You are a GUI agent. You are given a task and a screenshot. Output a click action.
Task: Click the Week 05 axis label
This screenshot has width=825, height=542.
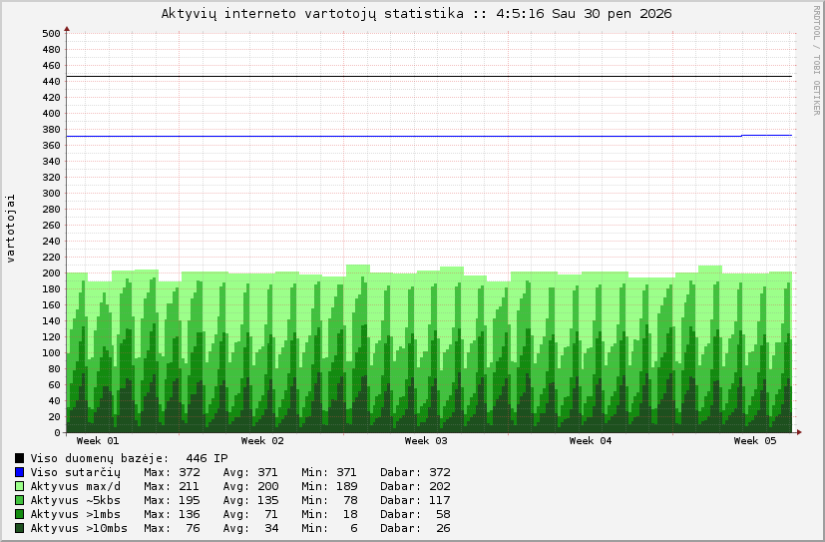(754, 441)
